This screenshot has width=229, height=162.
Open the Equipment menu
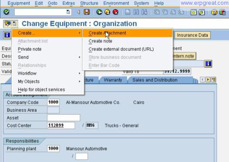(x=19, y=3)
